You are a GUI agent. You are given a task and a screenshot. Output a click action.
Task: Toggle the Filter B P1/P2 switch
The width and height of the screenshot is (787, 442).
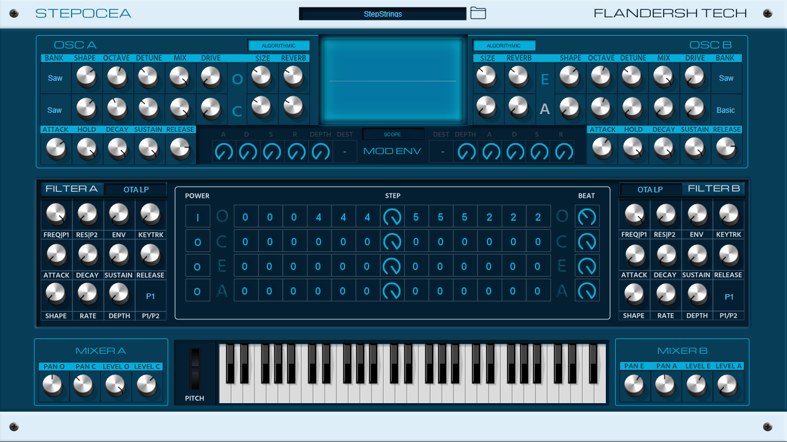coord(729,297)
